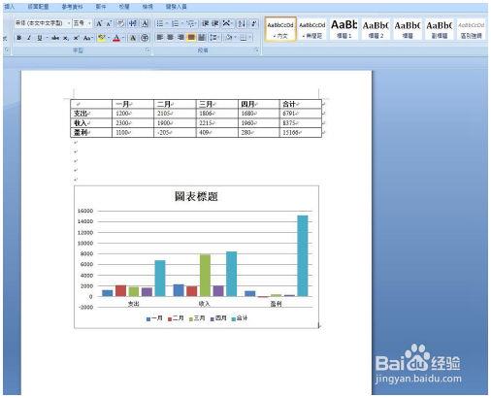Toggle bold formatting in the font group
This screenshot has height=398, width=491.
19,38
